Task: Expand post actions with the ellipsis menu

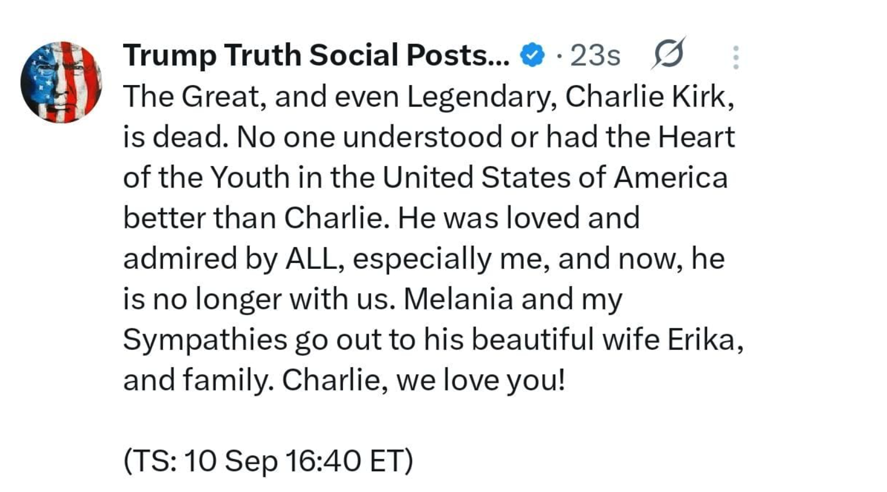Action: (736, 56)
